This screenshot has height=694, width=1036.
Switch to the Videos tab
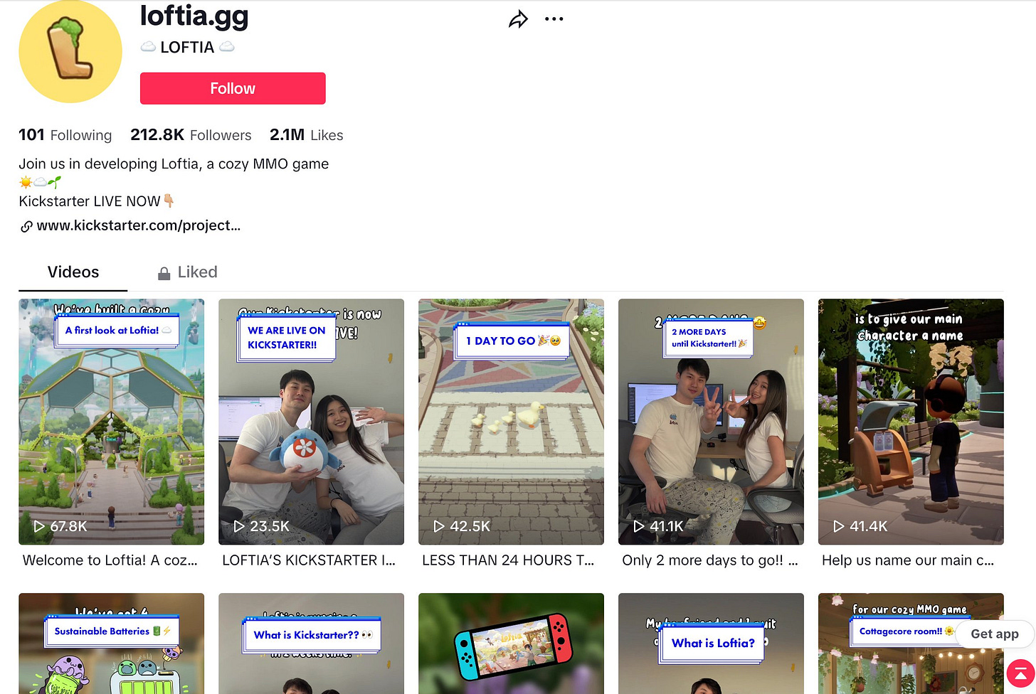point(73,272)
